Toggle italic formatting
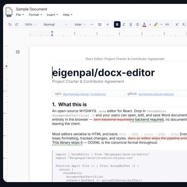This screenshot has width=187, height=187. (x=124, y=25)
